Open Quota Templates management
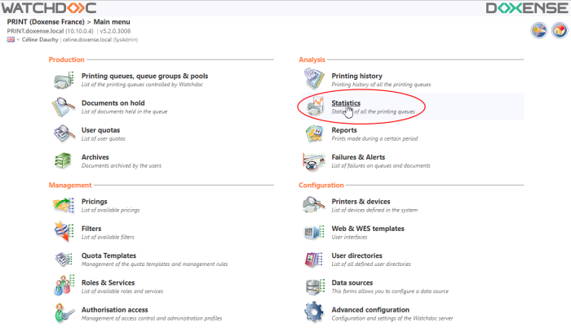 point(108,255)
